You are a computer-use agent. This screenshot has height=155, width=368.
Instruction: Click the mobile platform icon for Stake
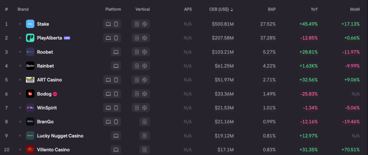pos(116,24)
